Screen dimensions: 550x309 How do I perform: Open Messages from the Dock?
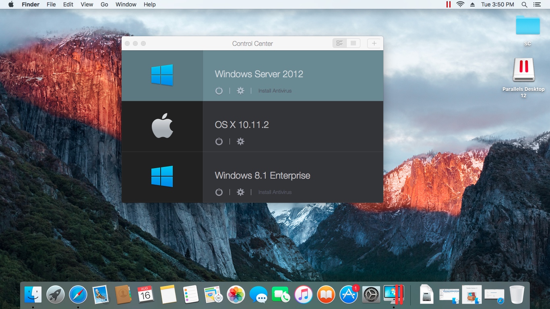258,295
